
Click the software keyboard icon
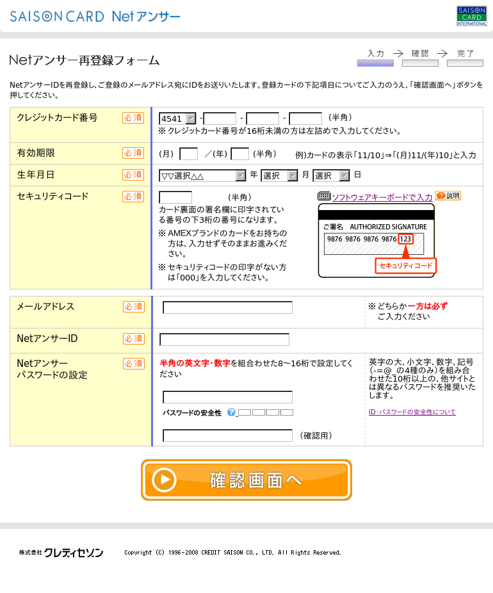[324, 197]
